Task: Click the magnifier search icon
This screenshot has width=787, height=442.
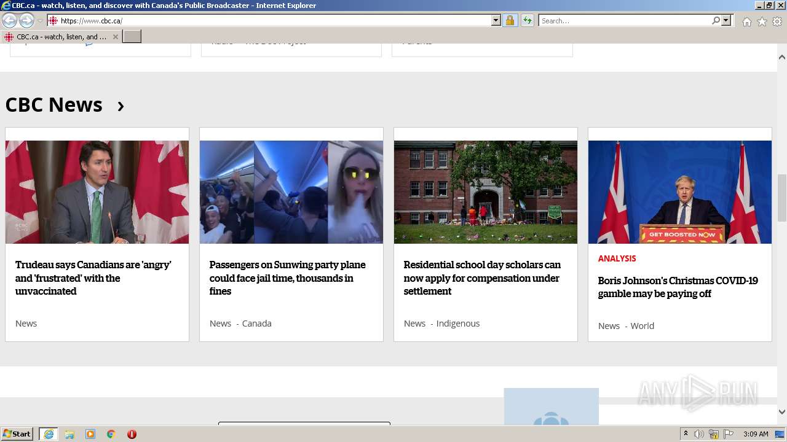Action: (716, 21)
